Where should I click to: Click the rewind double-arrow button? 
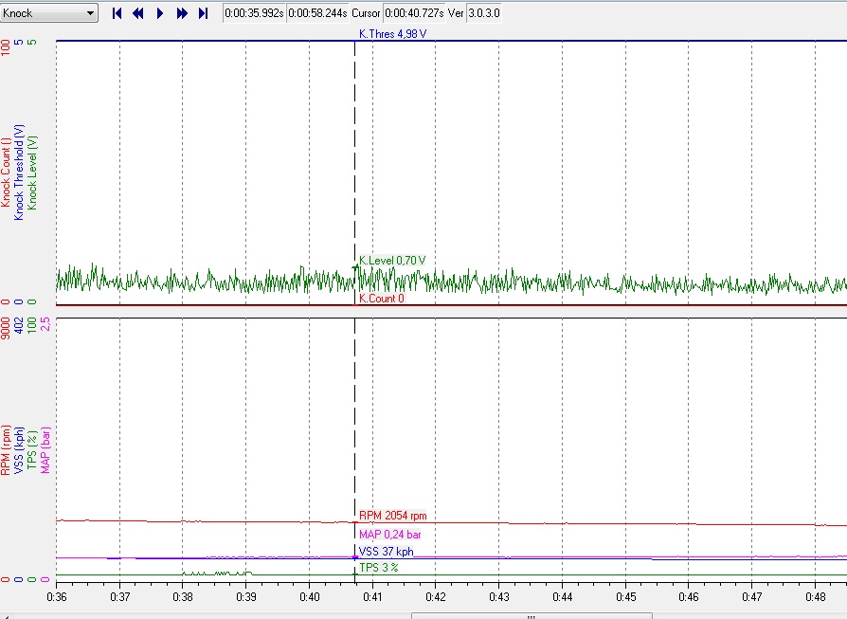[x=138, y=13]
